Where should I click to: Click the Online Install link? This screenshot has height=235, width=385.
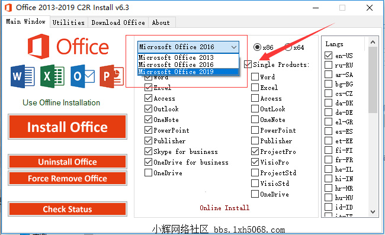[x=224, y=208]
